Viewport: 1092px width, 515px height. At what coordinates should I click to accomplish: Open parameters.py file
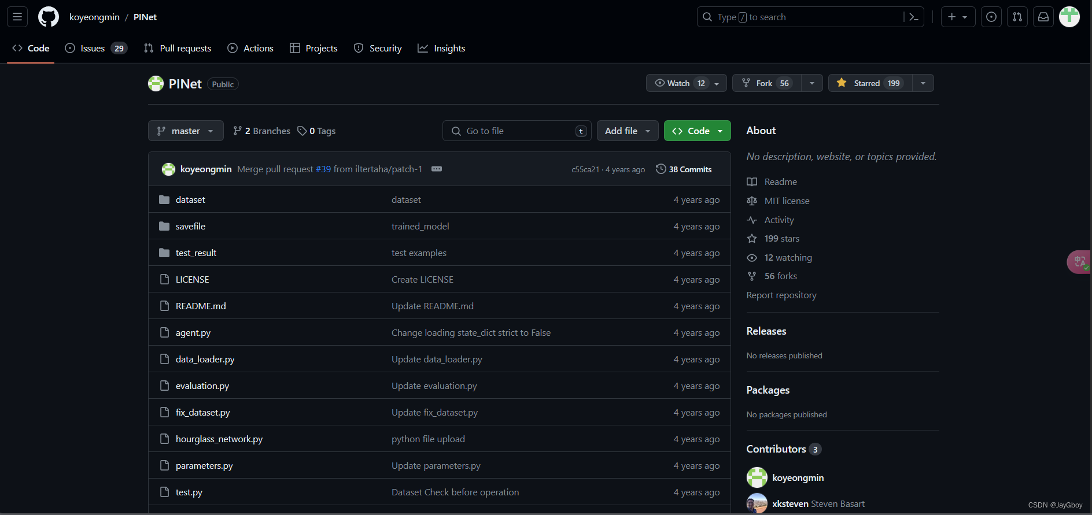tap(204, 465)
